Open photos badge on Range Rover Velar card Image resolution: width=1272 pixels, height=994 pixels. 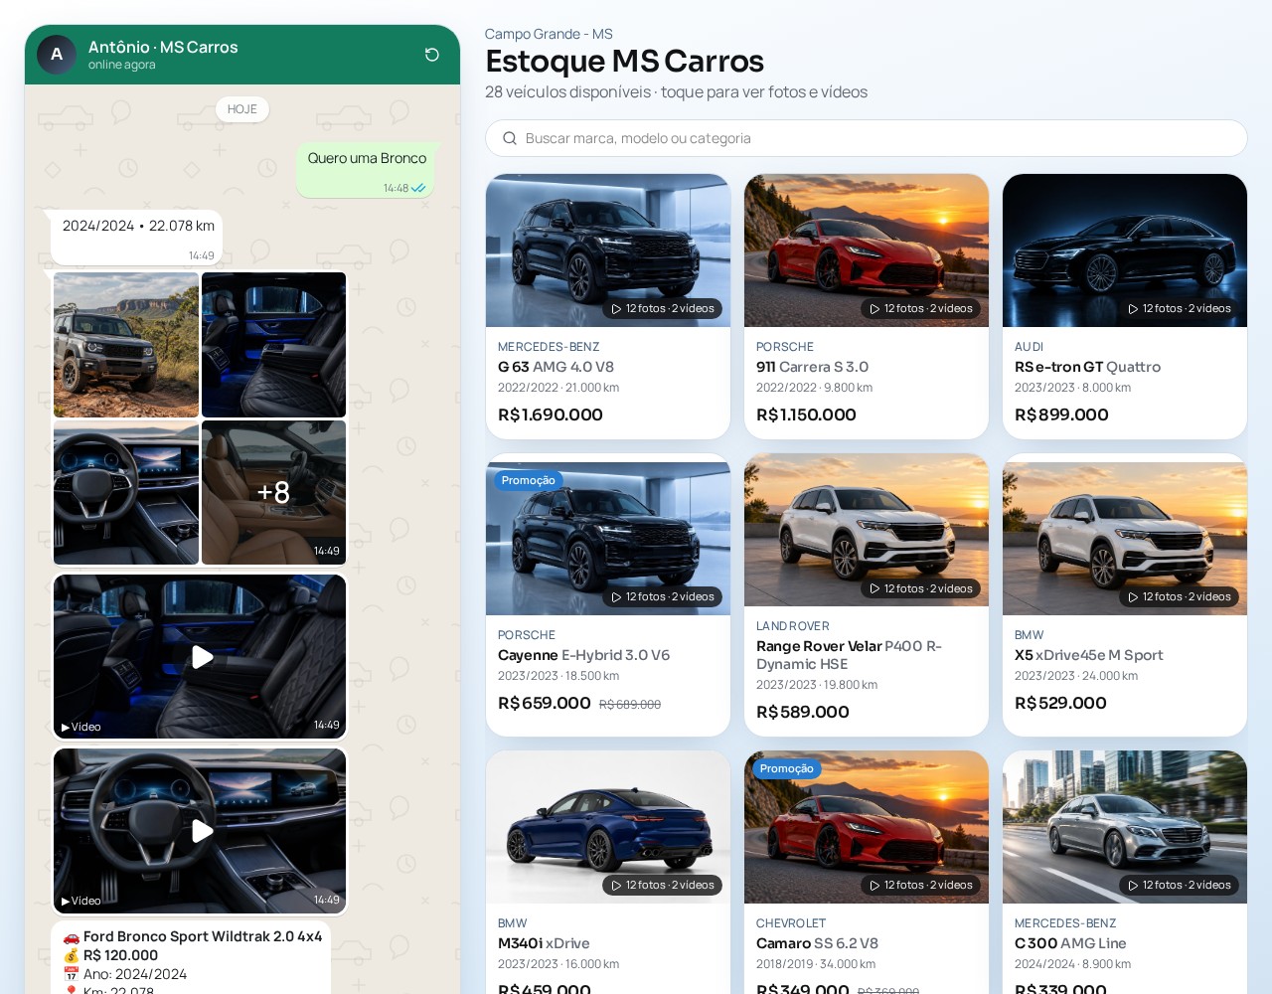tap(921, 588)
